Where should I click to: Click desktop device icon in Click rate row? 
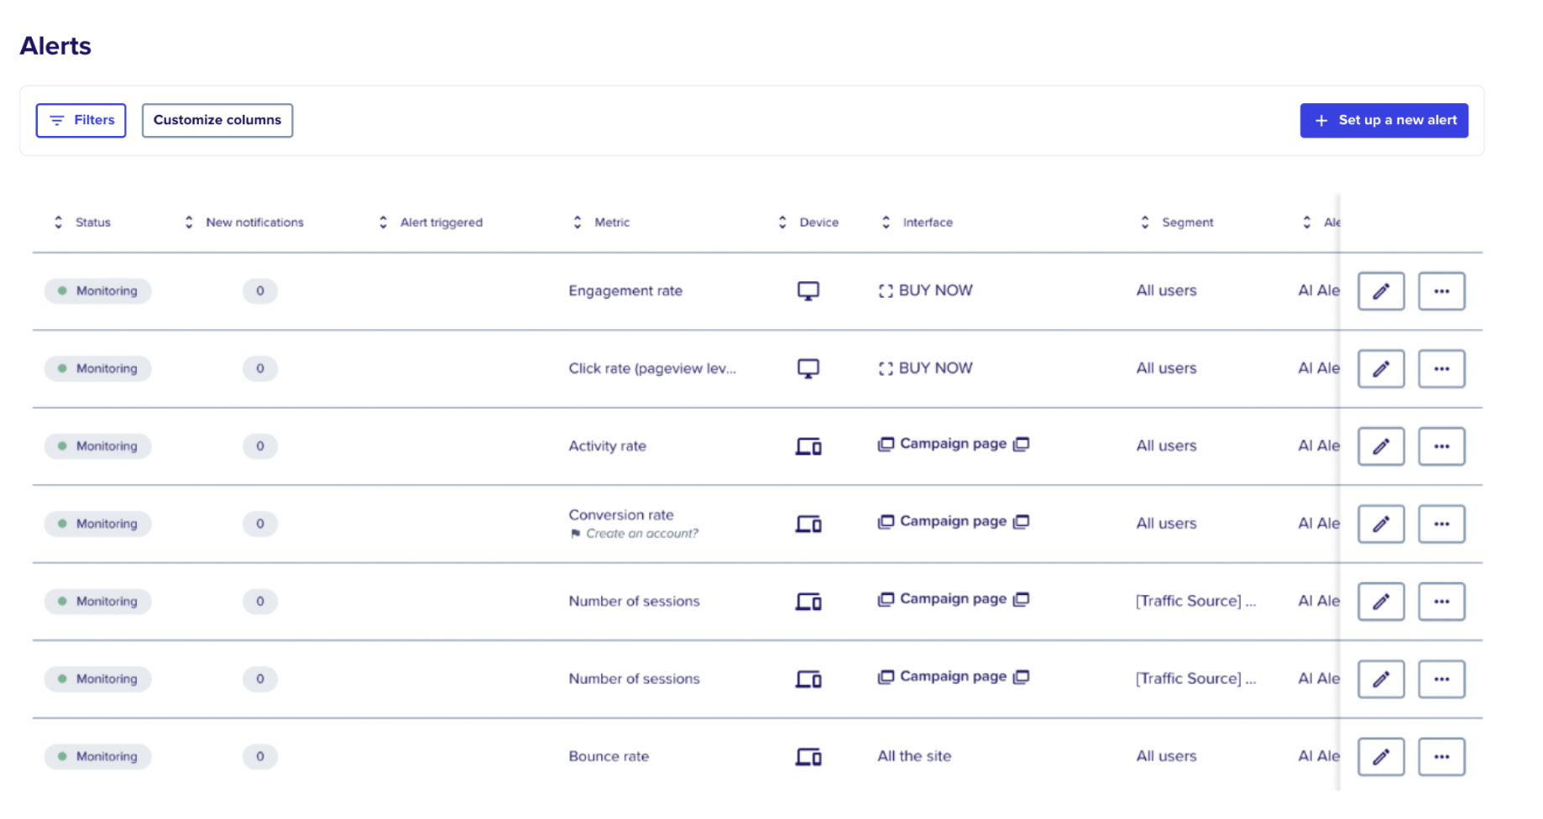[x=808, y=368]
